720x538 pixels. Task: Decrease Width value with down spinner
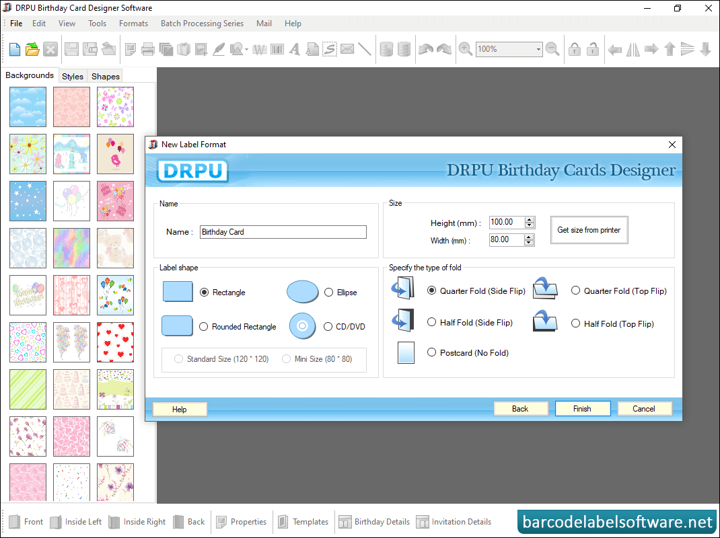coord(530,243)
